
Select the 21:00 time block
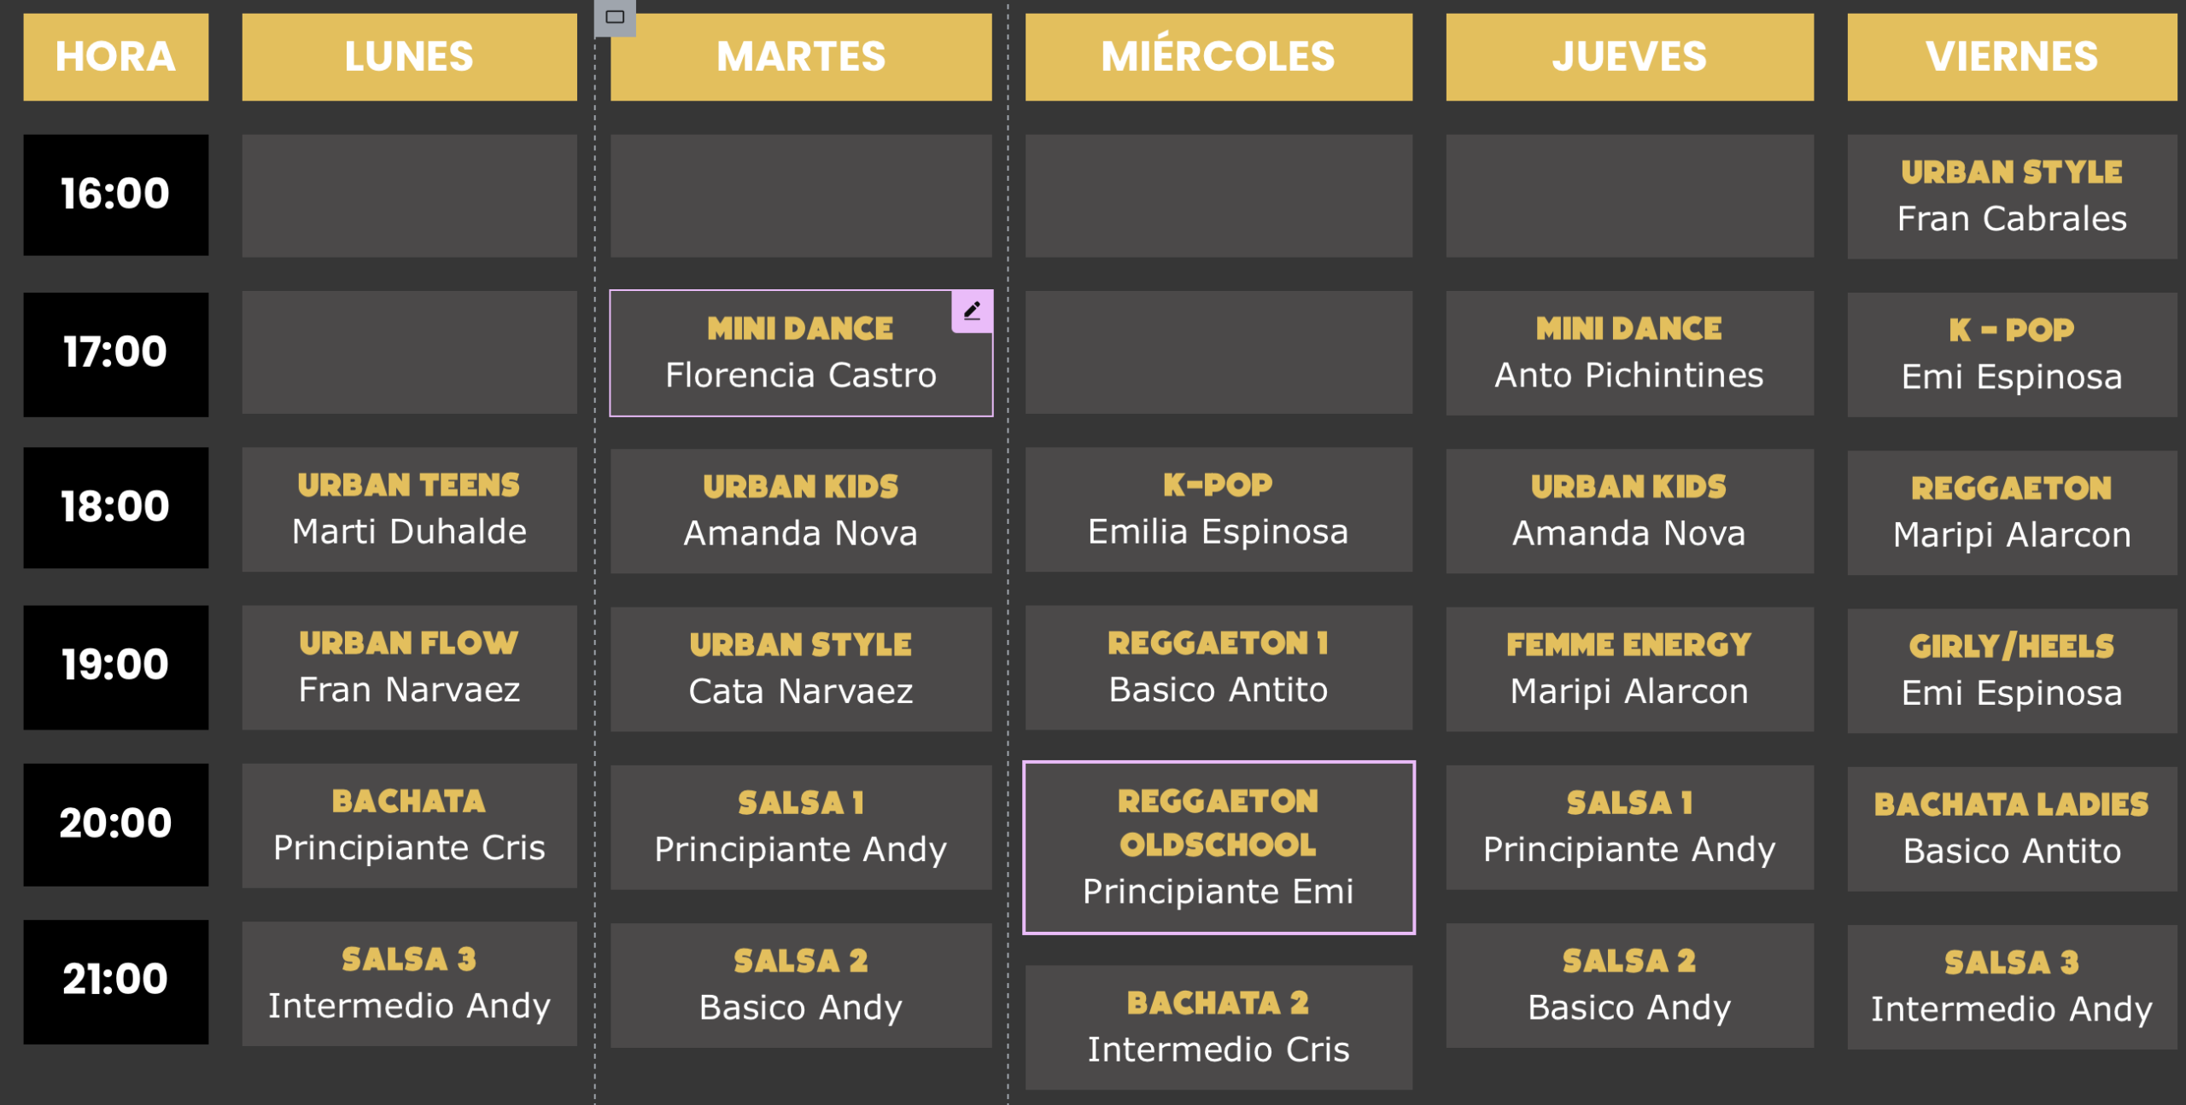(x=115, y=980)
